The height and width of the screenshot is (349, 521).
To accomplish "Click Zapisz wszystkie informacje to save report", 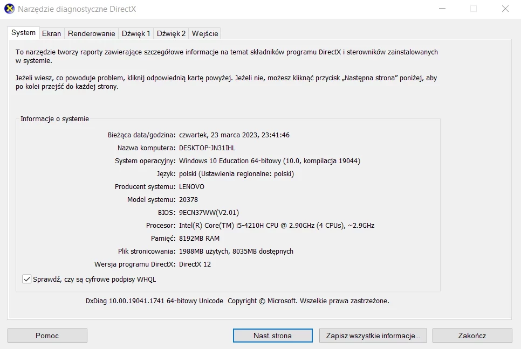I will point(373,335).
